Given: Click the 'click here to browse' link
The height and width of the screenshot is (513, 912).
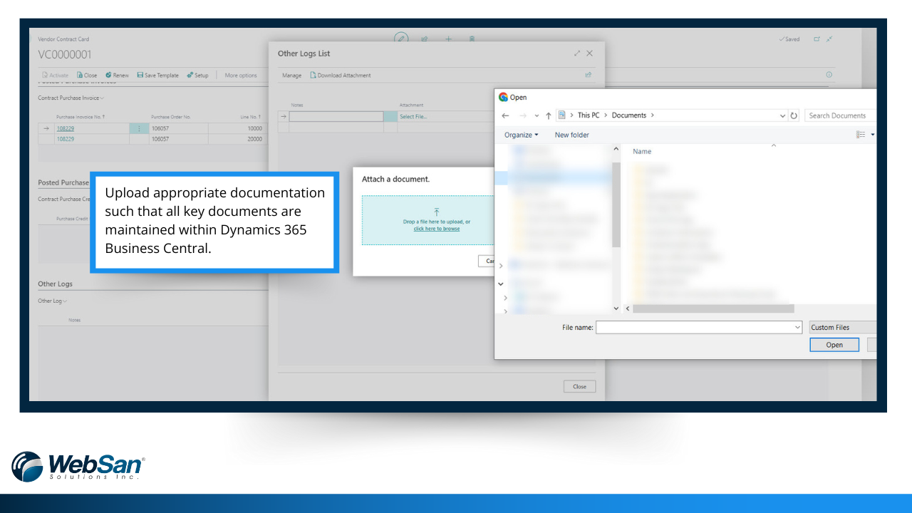Looking at the screenshot, I should (437, 229).
